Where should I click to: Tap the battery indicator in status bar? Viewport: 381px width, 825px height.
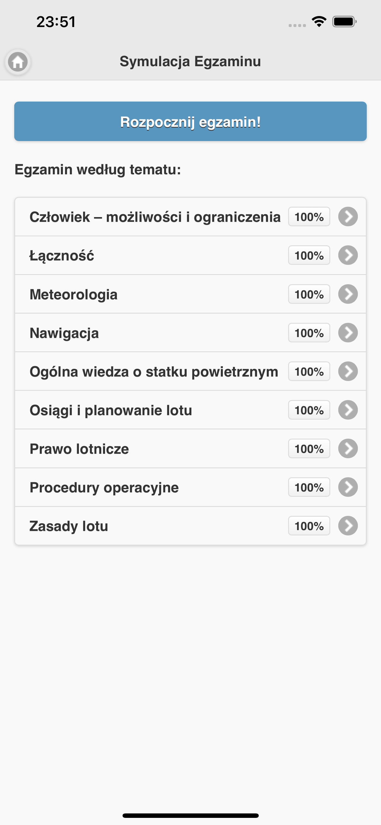(344, 22)
